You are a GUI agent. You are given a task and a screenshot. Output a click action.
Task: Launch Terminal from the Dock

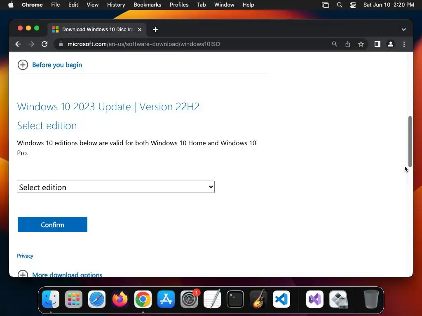pos(235,299)
